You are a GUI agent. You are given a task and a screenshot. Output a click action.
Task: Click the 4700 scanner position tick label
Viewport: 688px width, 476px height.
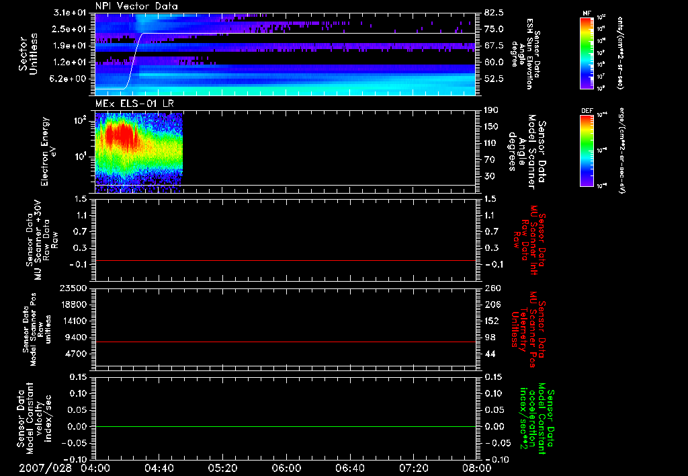tap(76, 354)
